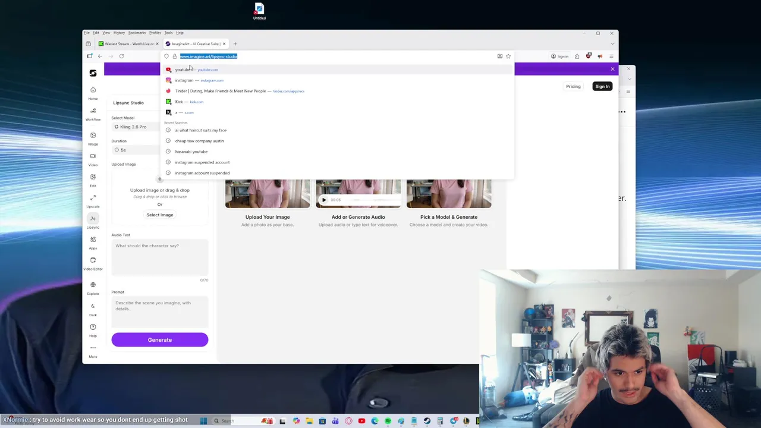Open the Bookmarks menu
761x428 pixels.
coord(137,33)
